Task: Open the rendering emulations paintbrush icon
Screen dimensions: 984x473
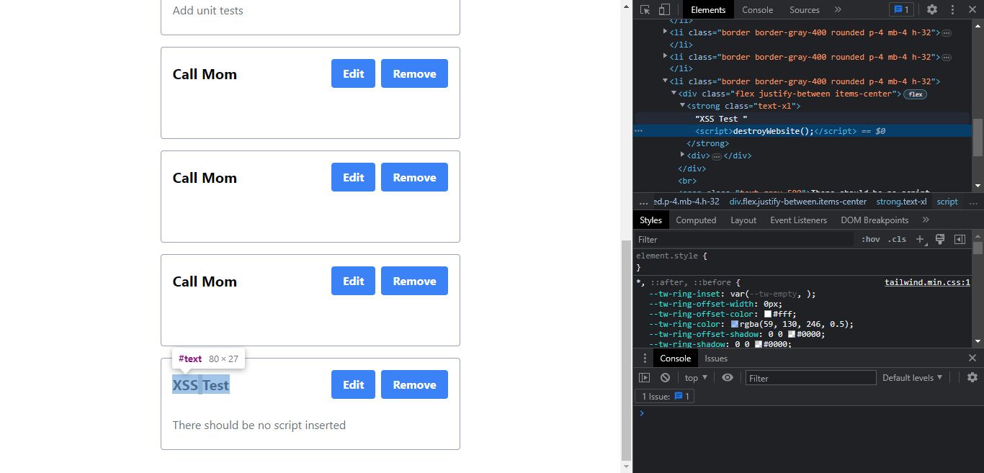Action: pyautogui.click(x=940, y=239)
